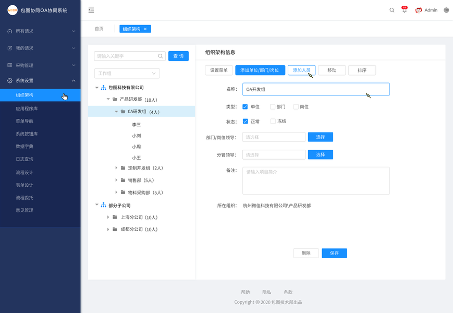Click the Admin avatar icon
453x313 pixels.
click(x=418, y=10)
